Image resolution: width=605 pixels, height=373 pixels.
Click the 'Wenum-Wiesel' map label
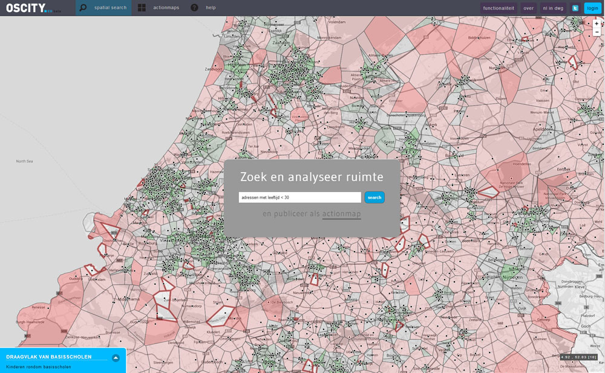(x=541, y=112)
